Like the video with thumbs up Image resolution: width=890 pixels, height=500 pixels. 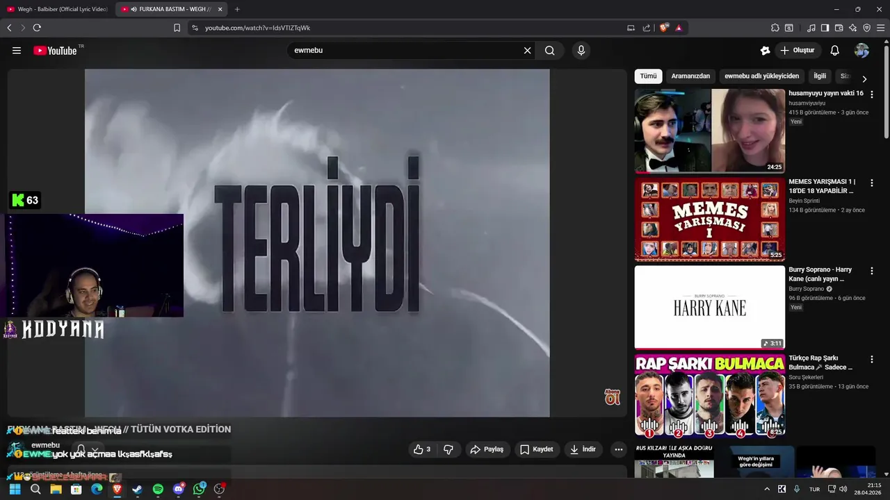pyautogui.click(x=422, y=449)
